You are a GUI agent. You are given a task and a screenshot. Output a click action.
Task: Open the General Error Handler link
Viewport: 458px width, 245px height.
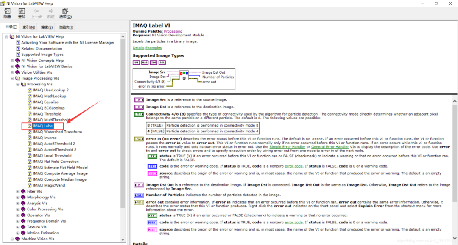click(x=330, y=147)
